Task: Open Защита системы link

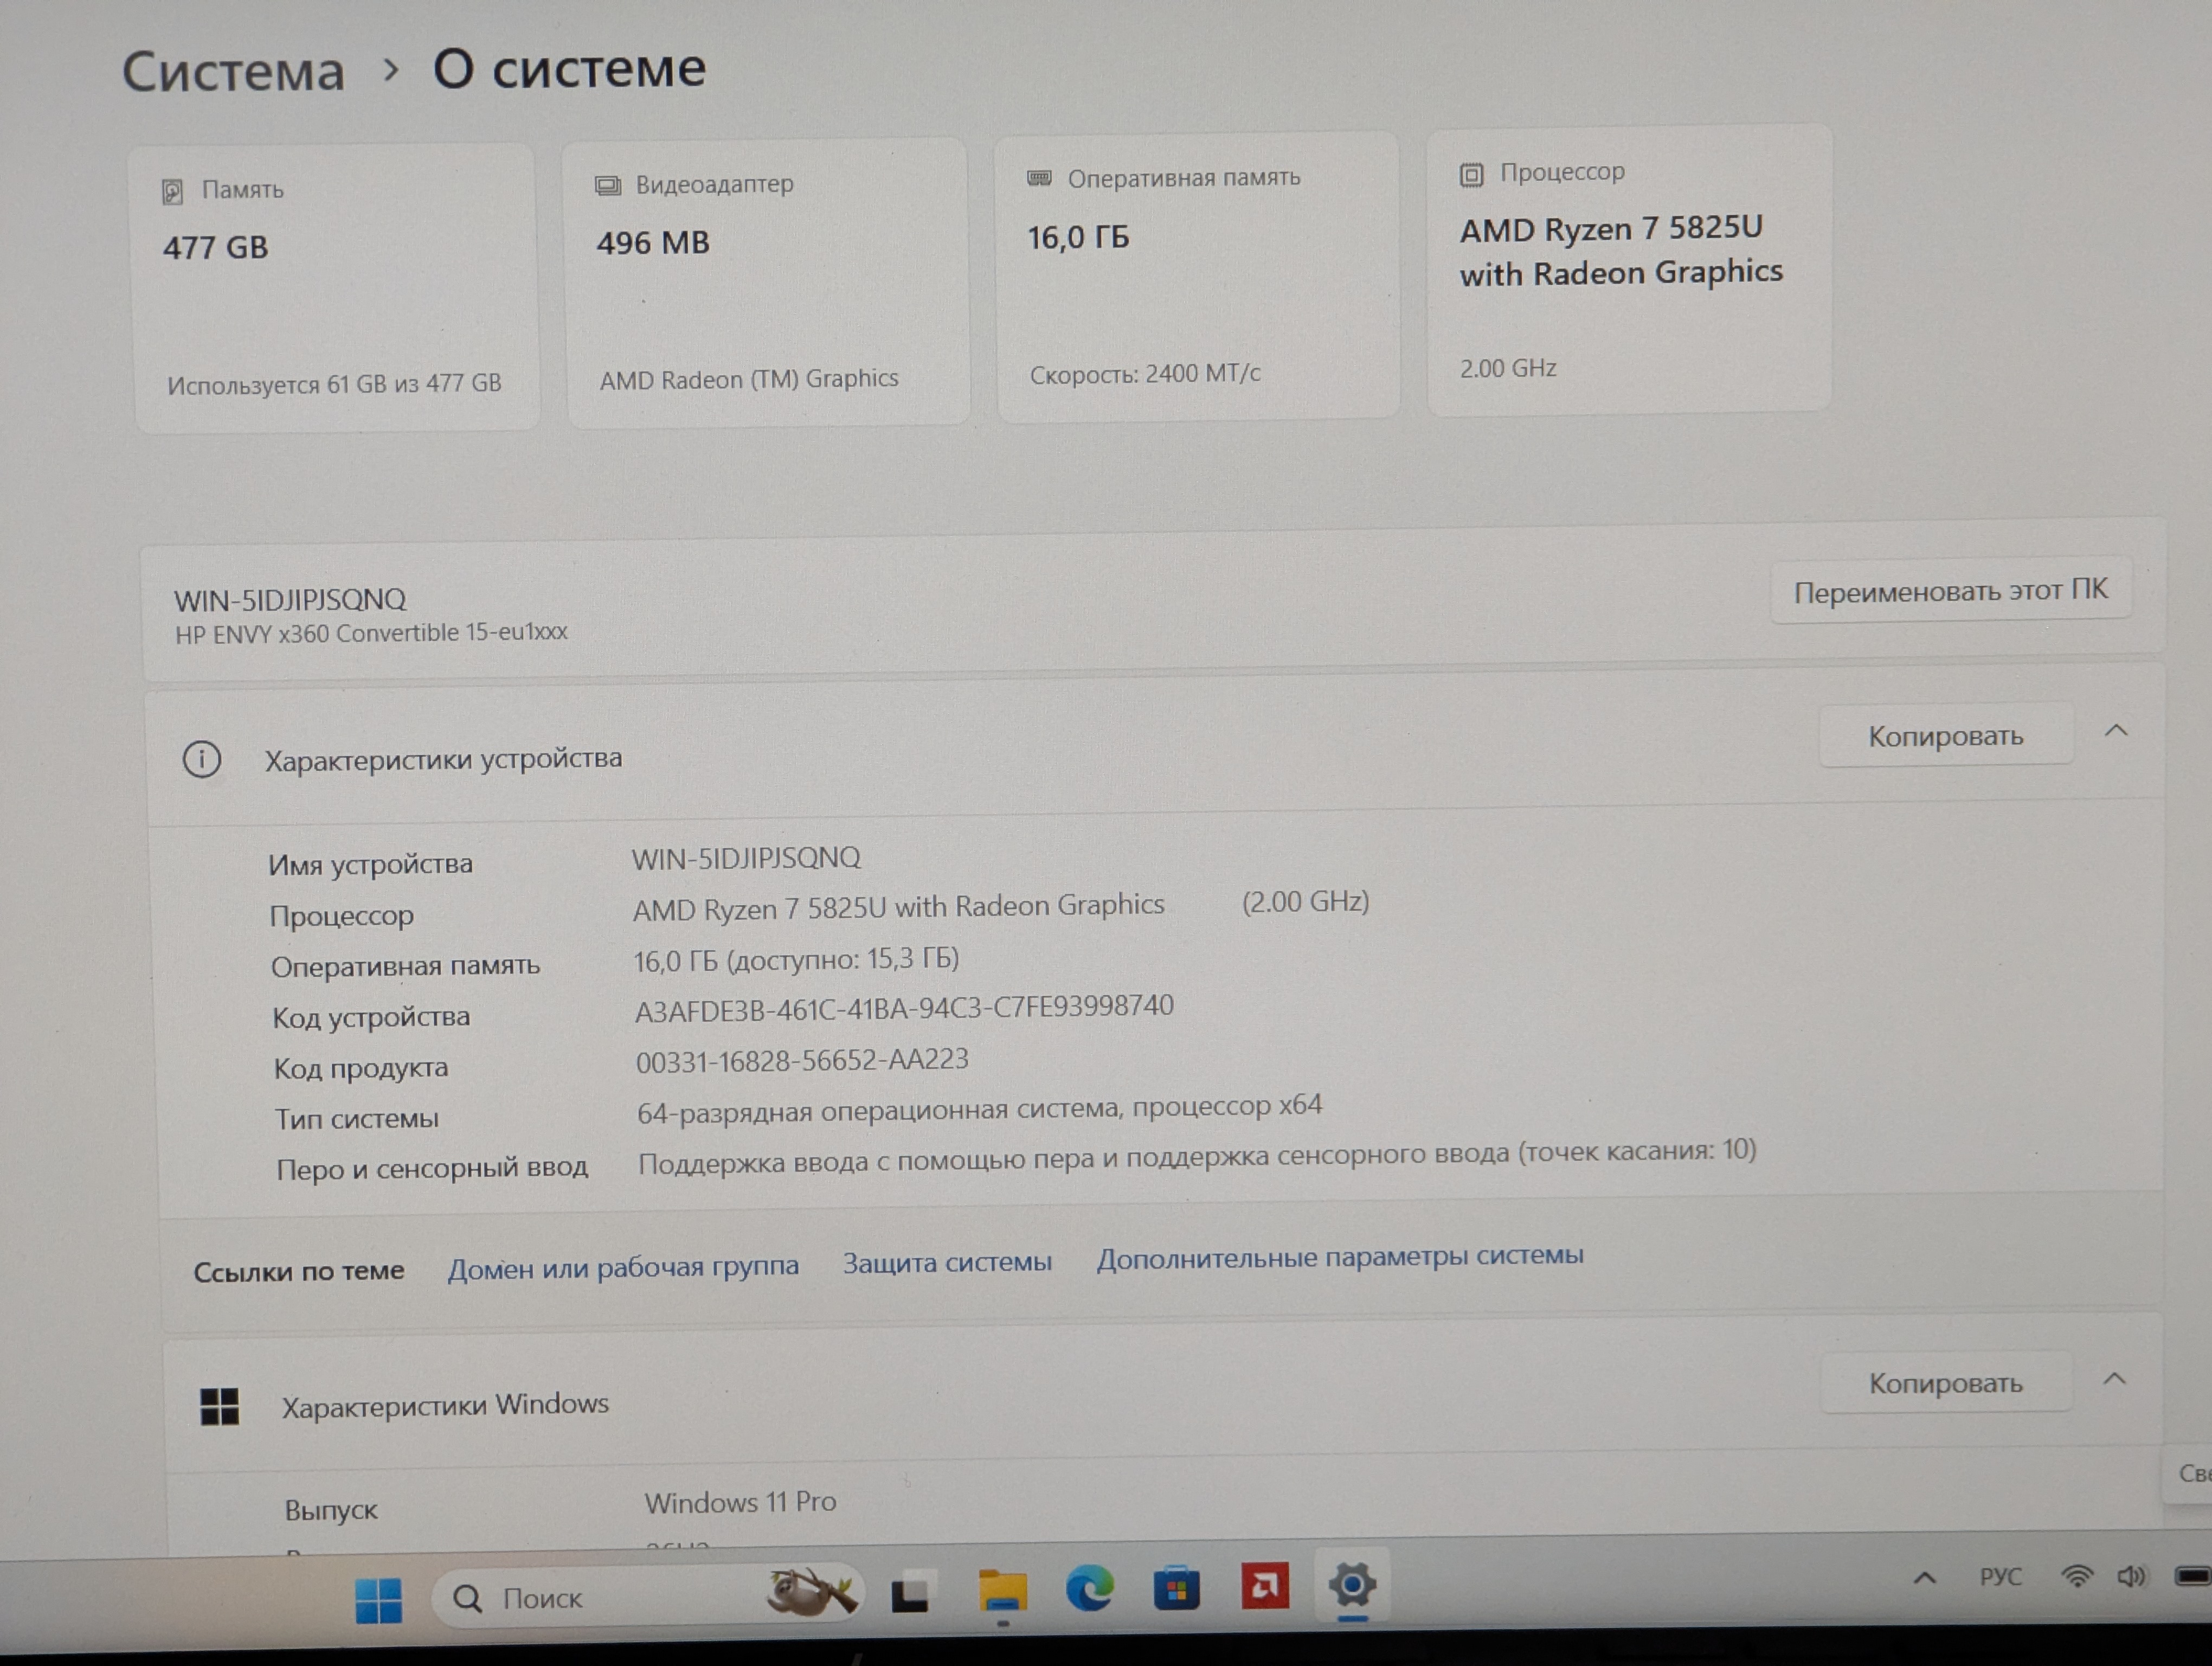Action: point(947,1262)
